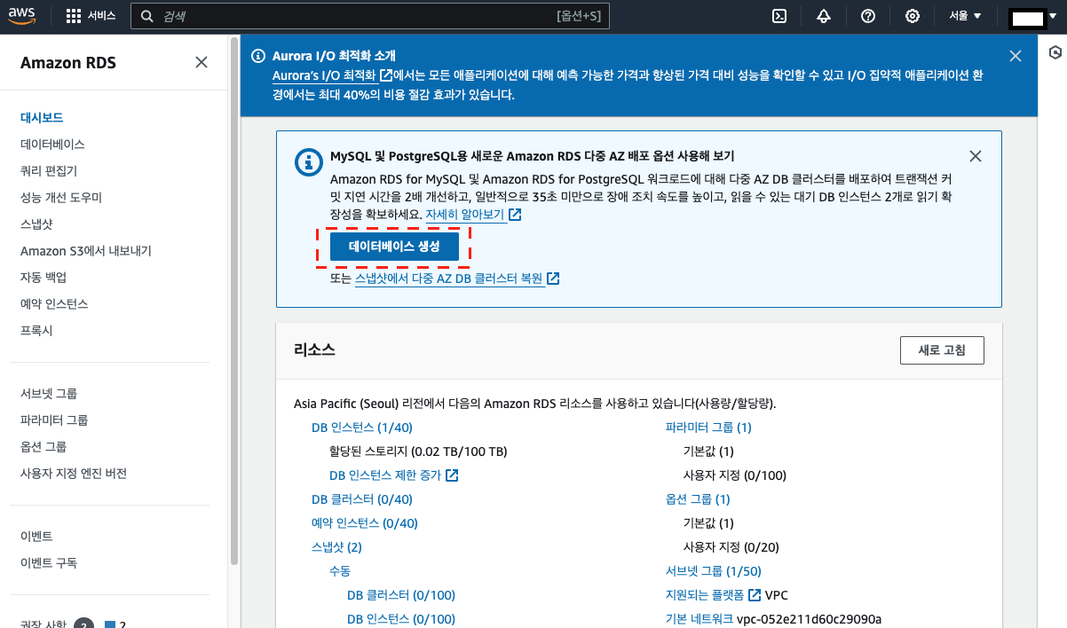Open 옵션 그룹 in the sidebar
The image size is (1067, 628).
coord(43,446)
